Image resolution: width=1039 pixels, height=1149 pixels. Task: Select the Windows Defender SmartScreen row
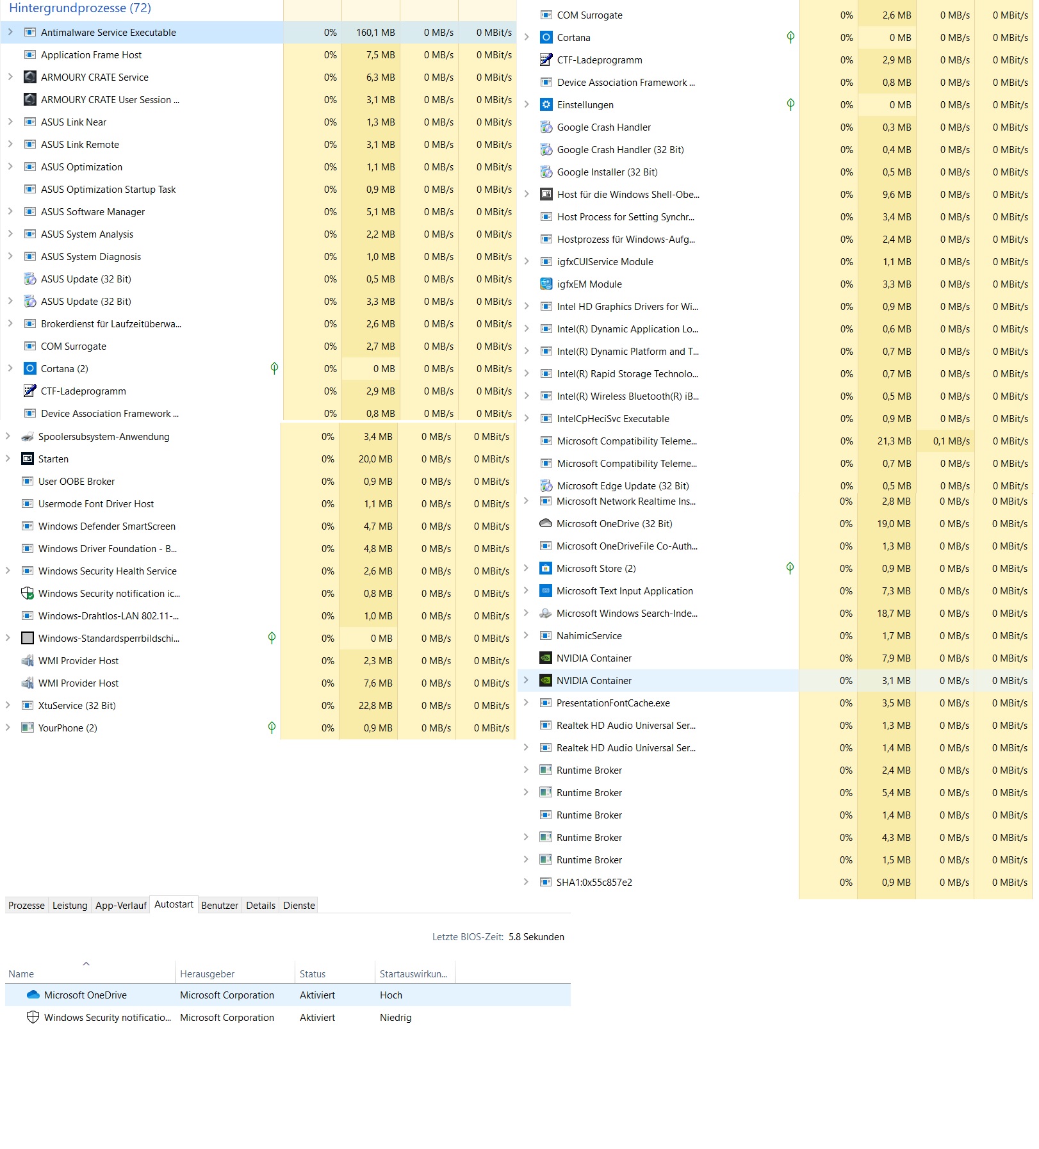[x=258, y=526]
